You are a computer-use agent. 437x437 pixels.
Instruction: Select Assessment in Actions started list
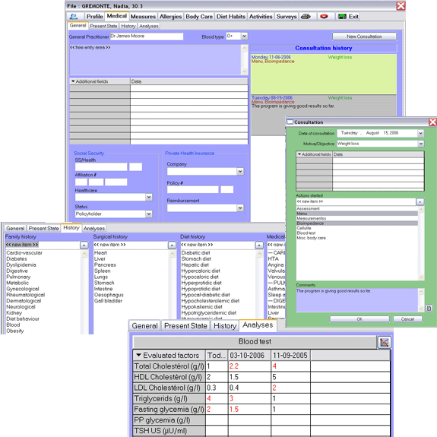pyautogui.click(x=308, y=208)
